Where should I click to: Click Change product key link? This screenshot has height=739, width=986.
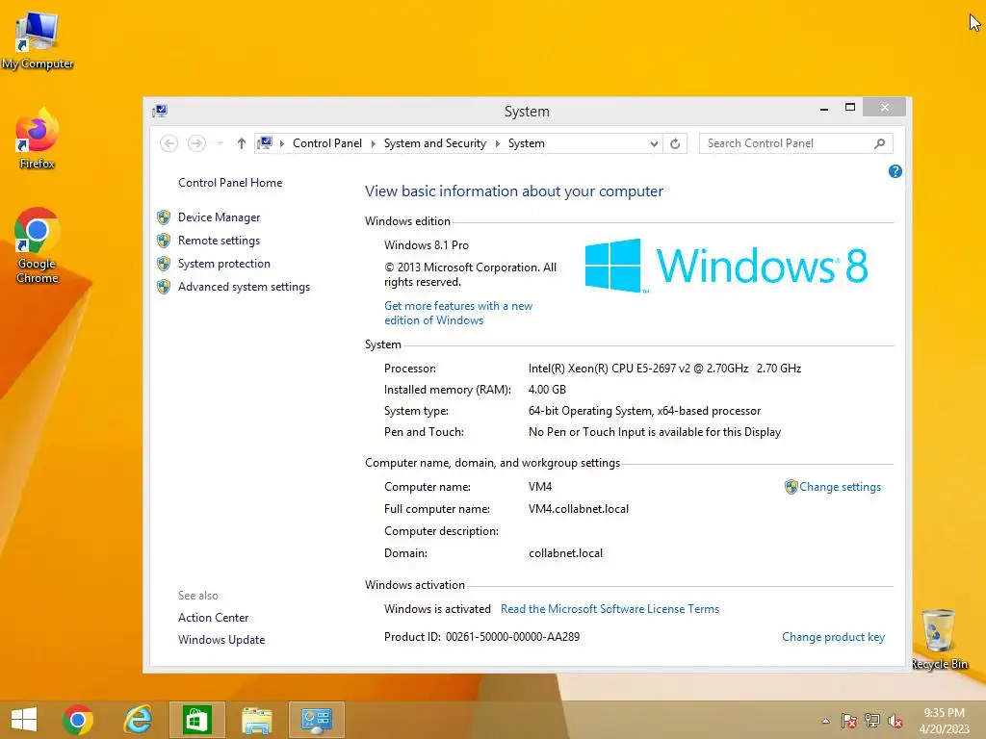833,637
